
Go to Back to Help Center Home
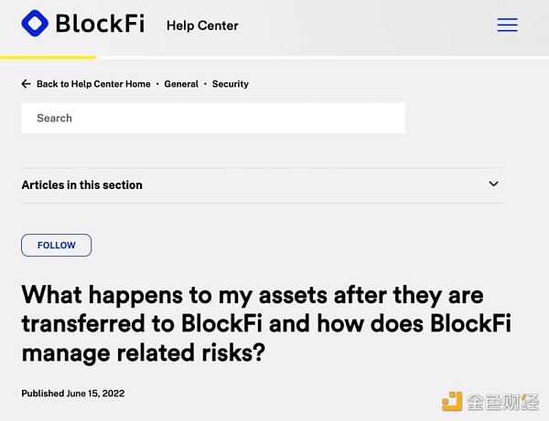pyautogui.click(x=93, y=84)
